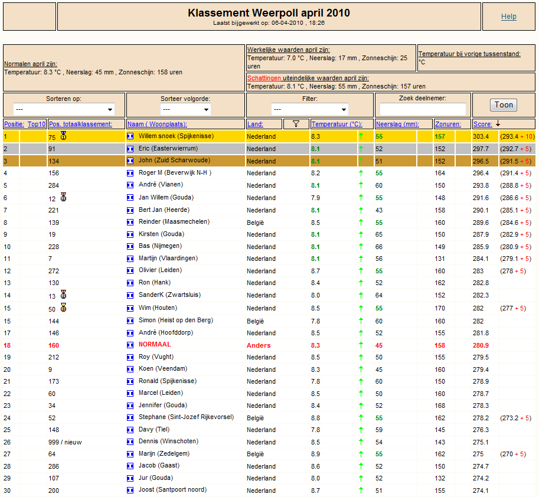Viewport: 539px width, 497px height.
Task: Click the Zoek deelnemer search field
Action: click(x=423, y=109)
